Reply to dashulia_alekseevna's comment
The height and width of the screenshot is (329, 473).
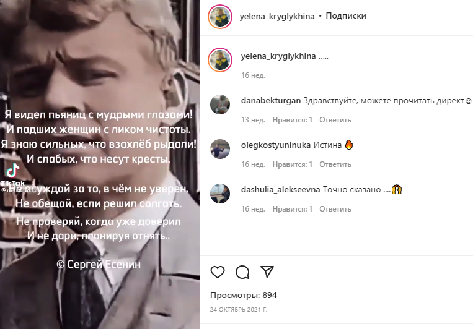pyautogui.click(x=335, y=209)
